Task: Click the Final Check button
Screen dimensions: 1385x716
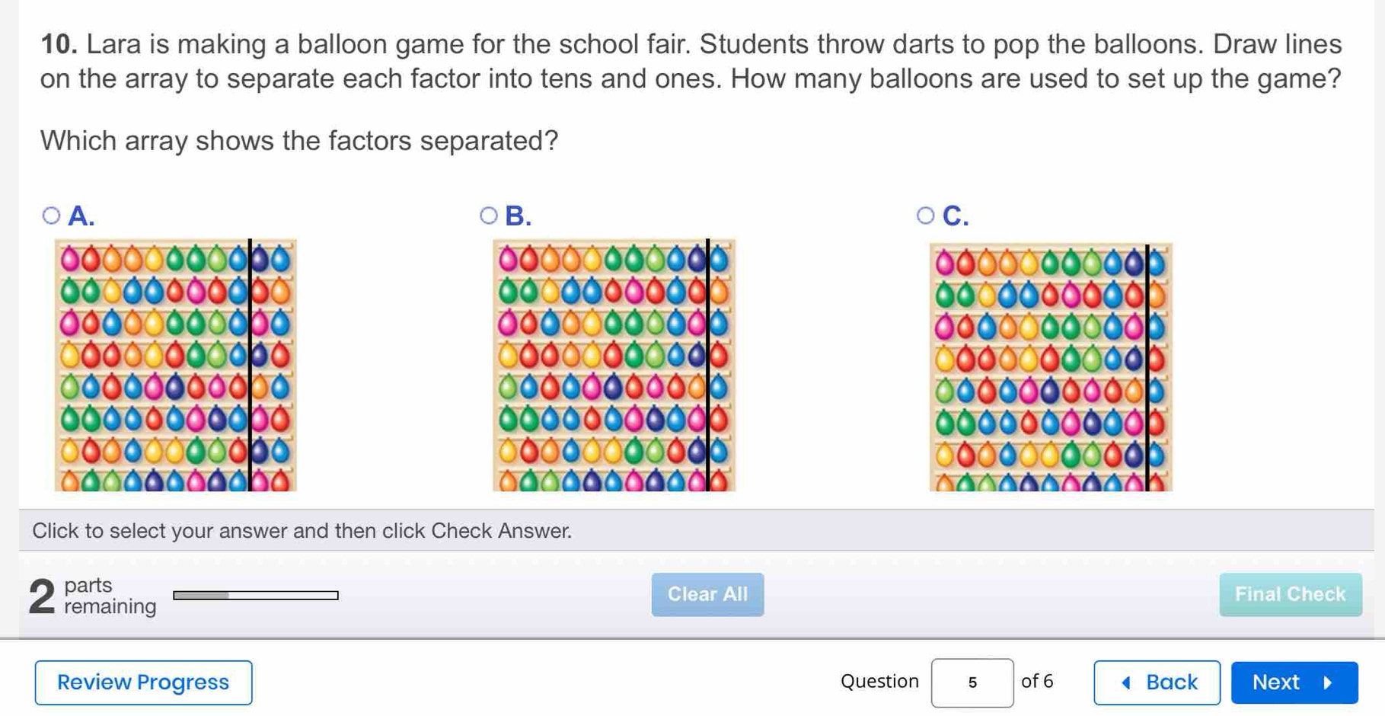Action: [x=1290, y=594]
